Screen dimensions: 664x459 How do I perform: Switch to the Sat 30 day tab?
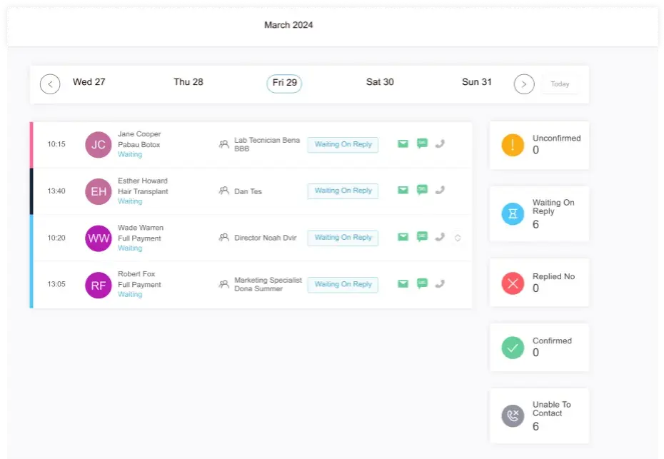pos(379,82)
